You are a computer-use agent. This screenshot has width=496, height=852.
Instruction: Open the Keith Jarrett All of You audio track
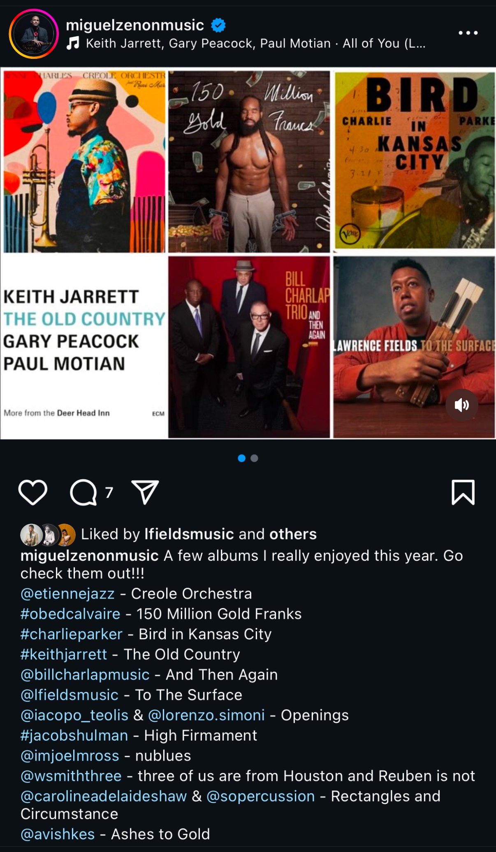point(255,43)
